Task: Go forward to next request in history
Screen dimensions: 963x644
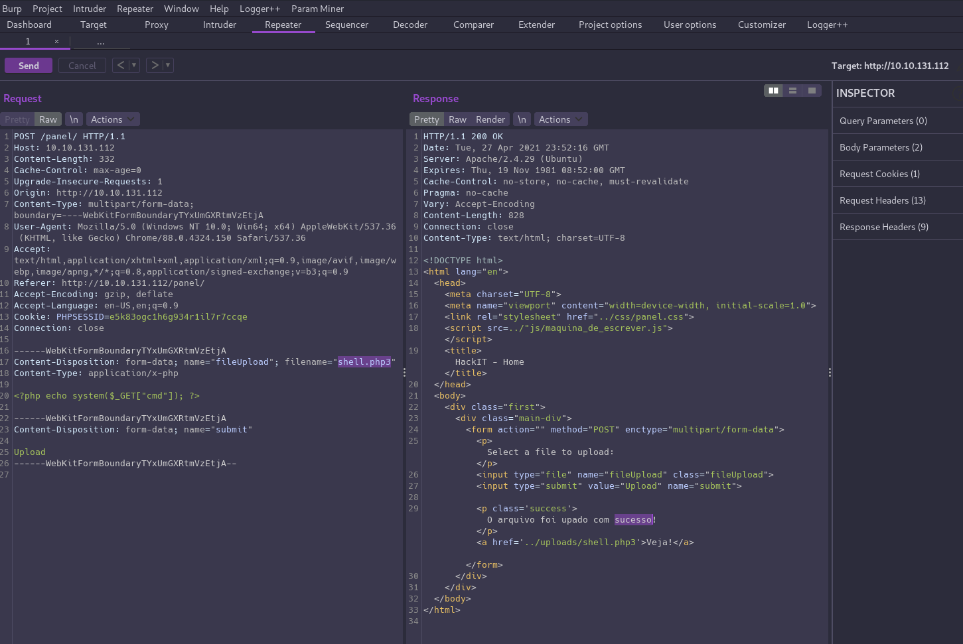Action: point(155,65)
